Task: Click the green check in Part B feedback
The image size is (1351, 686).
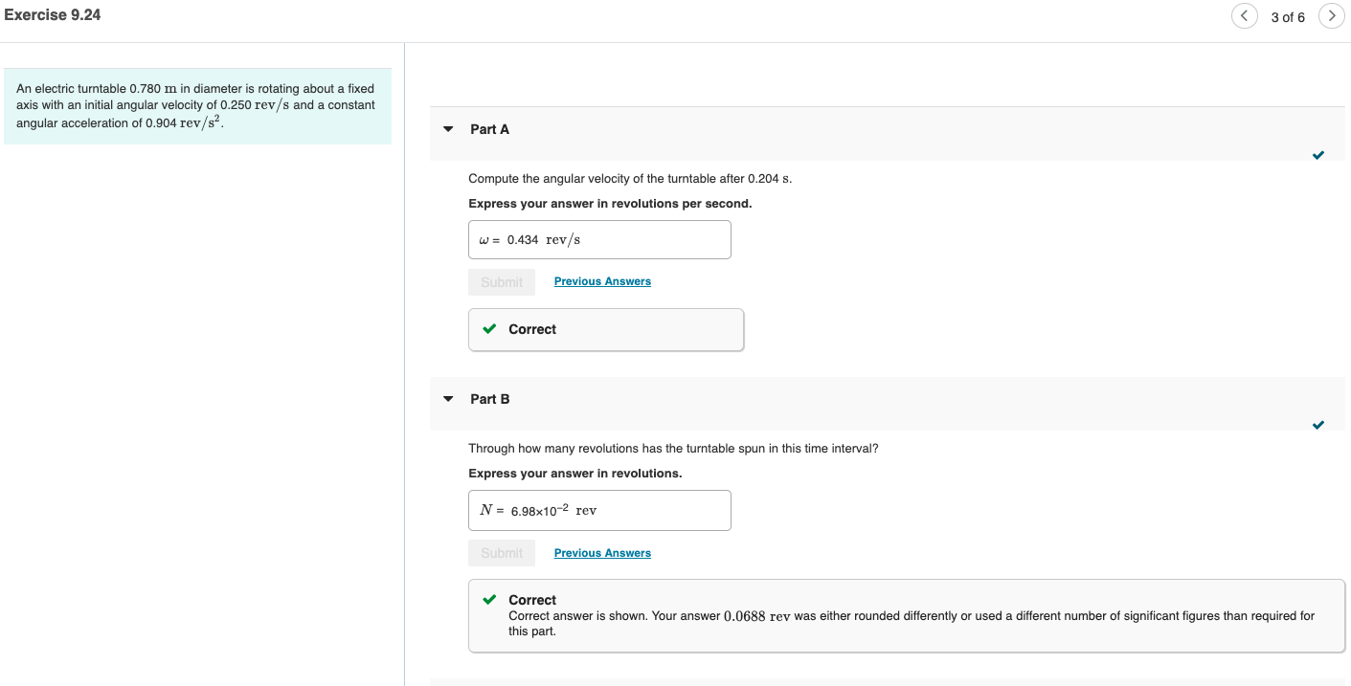Action: point(489,600)
